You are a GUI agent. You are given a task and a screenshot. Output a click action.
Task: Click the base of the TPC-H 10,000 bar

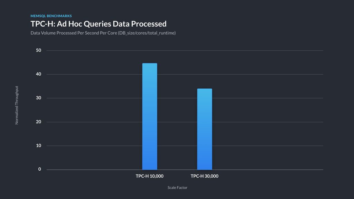click(x=150, y=169)
